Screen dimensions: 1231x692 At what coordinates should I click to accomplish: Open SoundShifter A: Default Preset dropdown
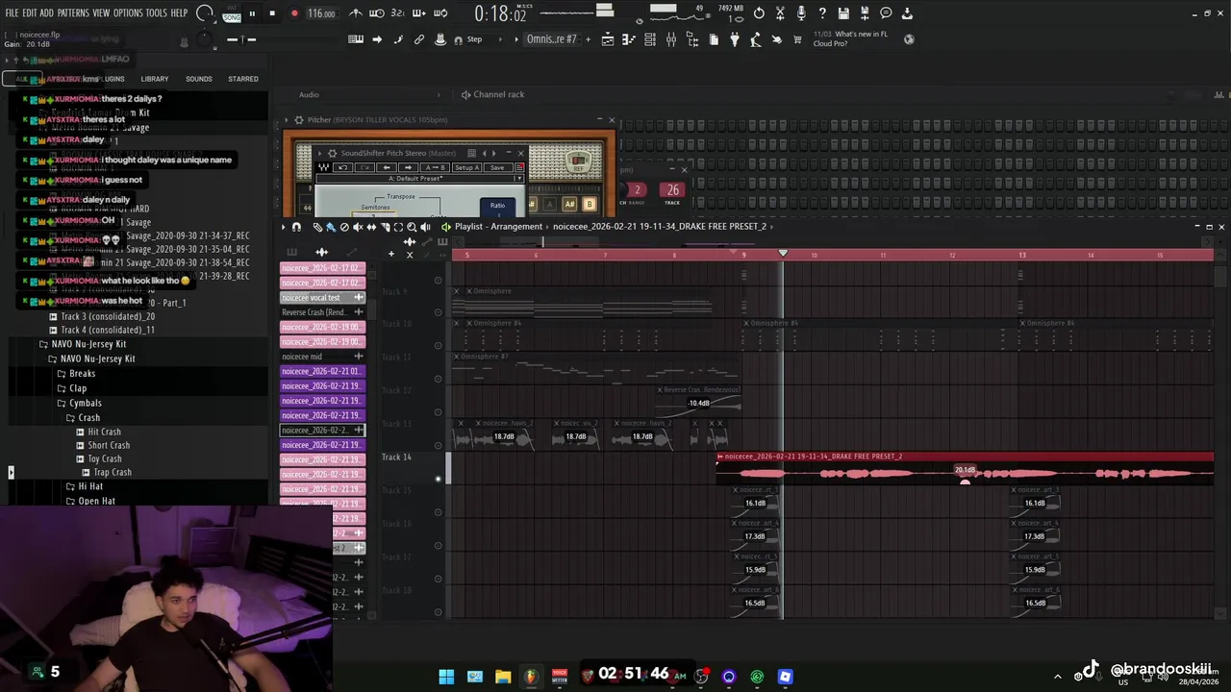(419, 179)
